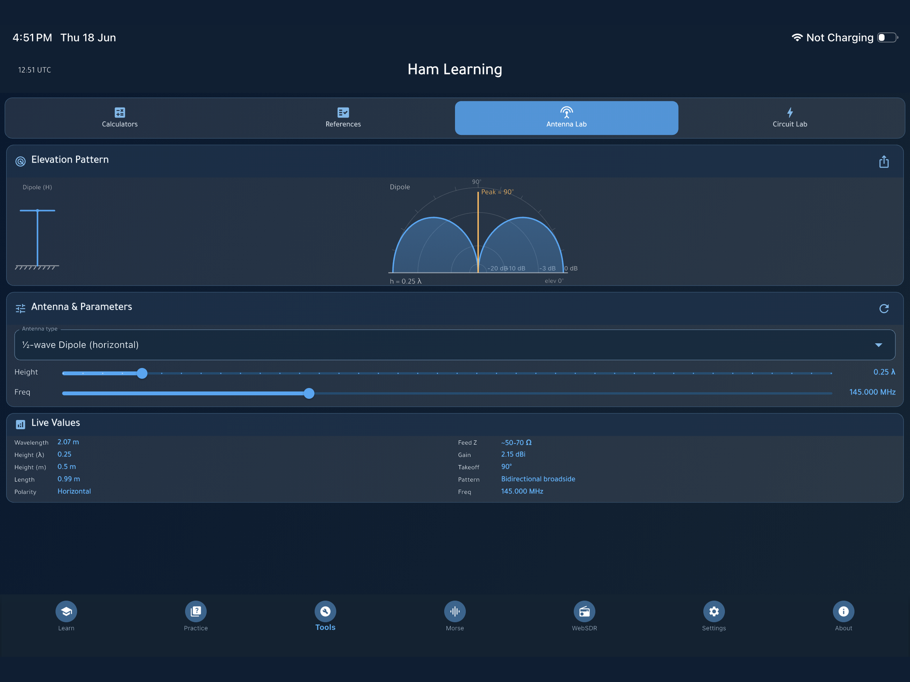Click the dipole antenna diagram
Viewport: 910px width, 682px height.
point(37,239)
